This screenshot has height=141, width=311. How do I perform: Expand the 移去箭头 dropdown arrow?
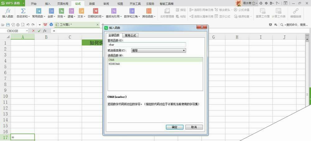(232, 10)
